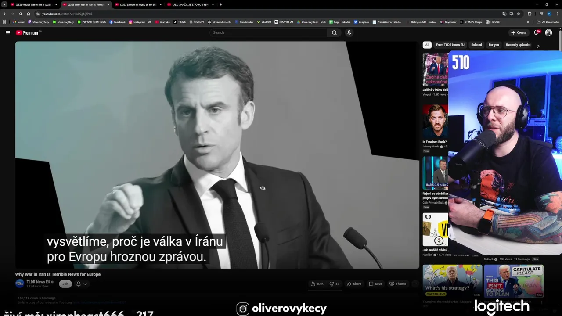Screen dimensions: 562x316
Task: Select the Related filter chip
Action: click(x=476, y=45)
